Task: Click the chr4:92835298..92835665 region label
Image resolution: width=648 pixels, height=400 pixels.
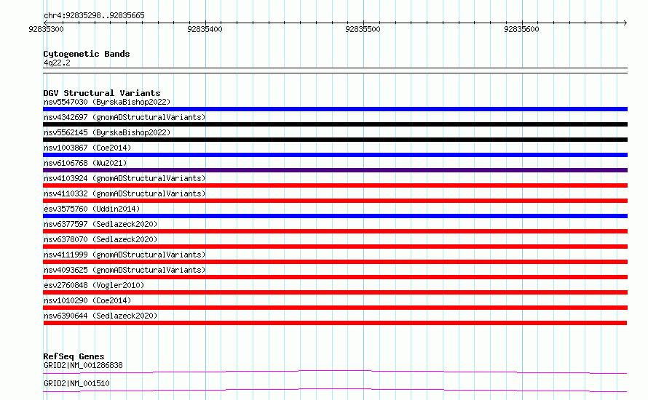Action: pos(94,16)
